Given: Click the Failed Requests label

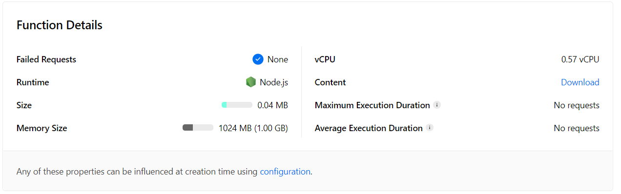Looking at the screenshot, I should tap(46, 59).
